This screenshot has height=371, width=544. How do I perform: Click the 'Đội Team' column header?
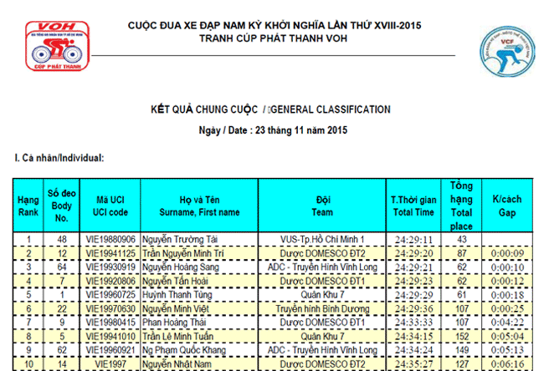[322, 206]
